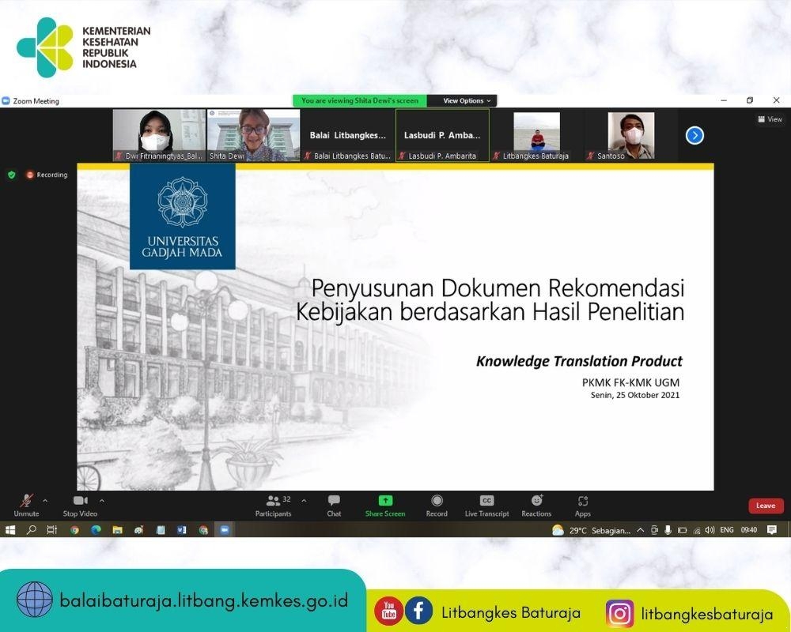Enable Live Transcript captions

tap(486, 502)
